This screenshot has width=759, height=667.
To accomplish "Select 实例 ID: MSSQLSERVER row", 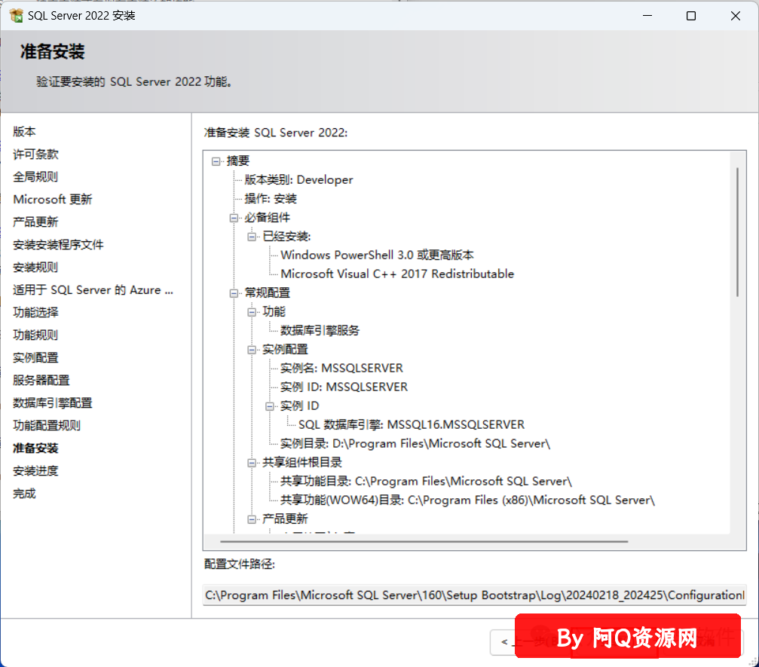I will pos(344,387).
